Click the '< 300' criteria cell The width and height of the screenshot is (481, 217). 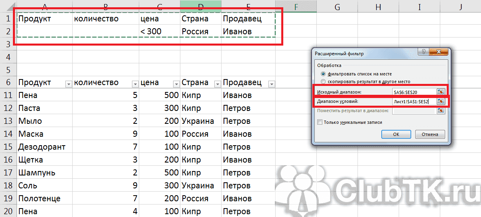(159, 31)
